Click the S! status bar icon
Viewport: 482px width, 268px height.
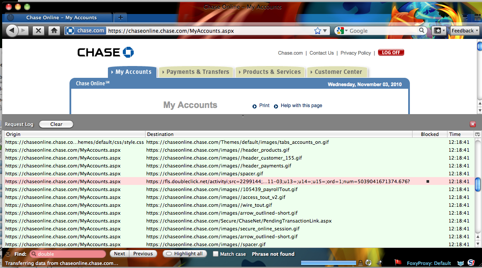(x=471, y=262)
